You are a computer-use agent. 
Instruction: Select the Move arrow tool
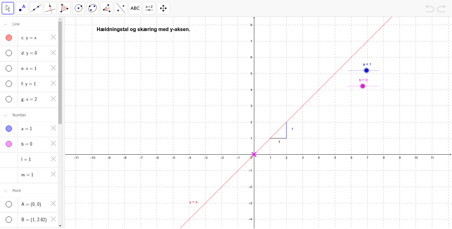pyautogui.click(x=8, y=8)
